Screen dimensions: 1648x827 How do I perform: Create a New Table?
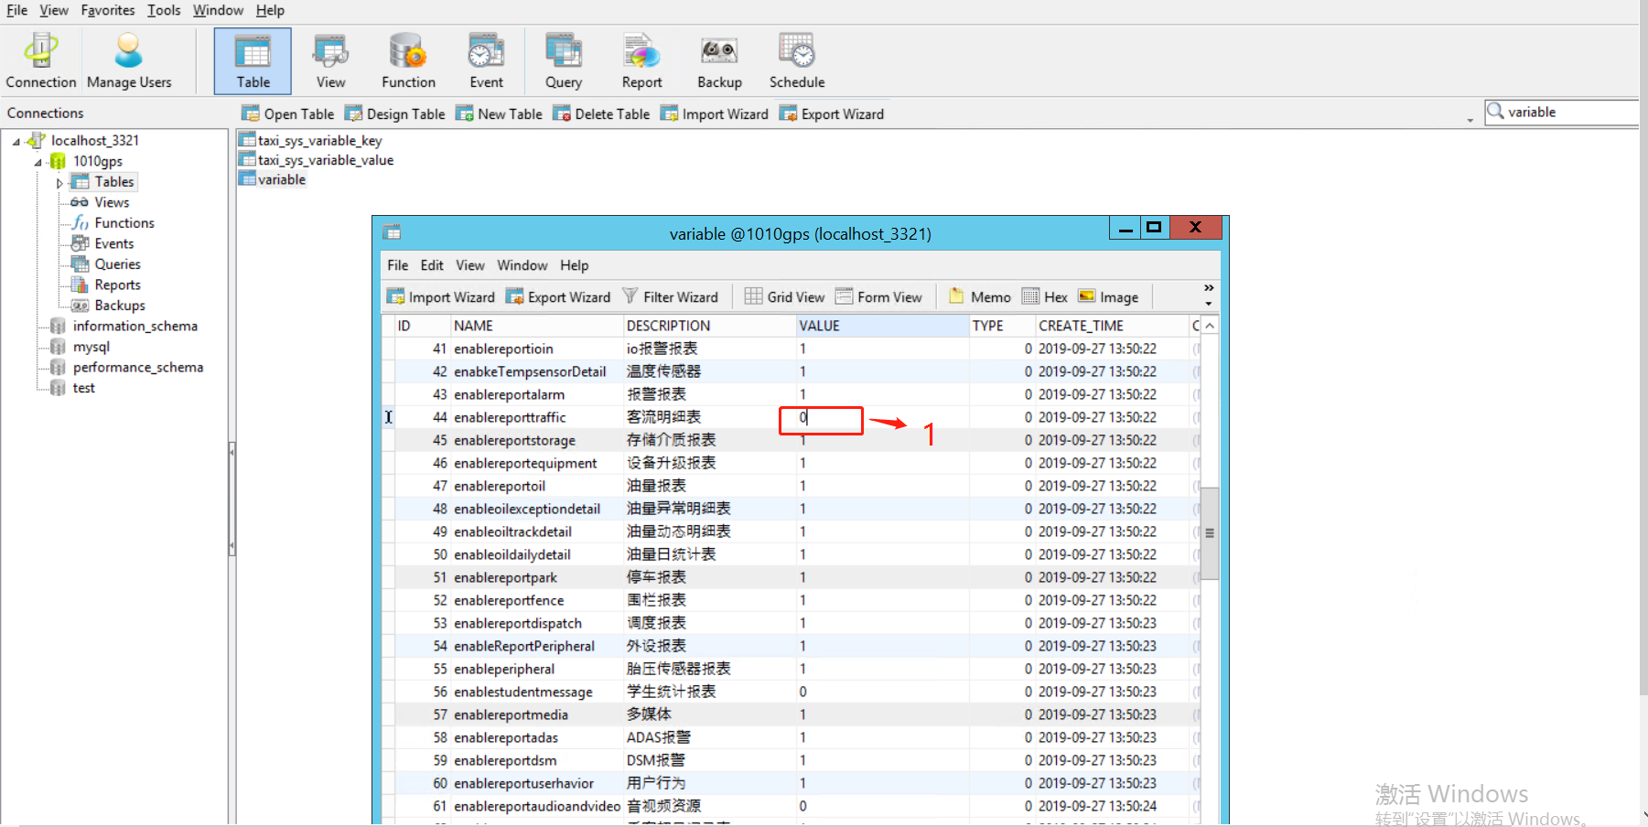pos(499,113)
